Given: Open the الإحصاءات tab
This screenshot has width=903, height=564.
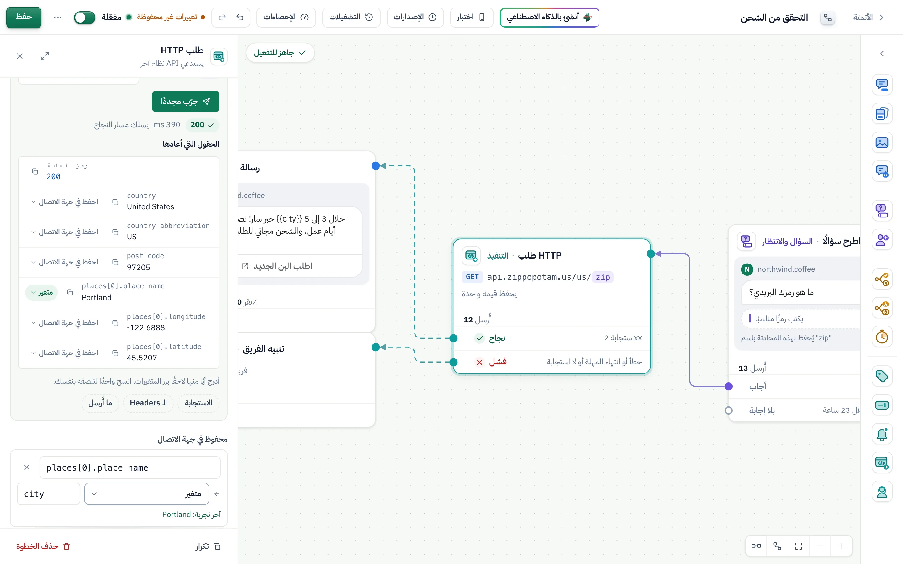Looking at the screenshot, I should (286, 17).
